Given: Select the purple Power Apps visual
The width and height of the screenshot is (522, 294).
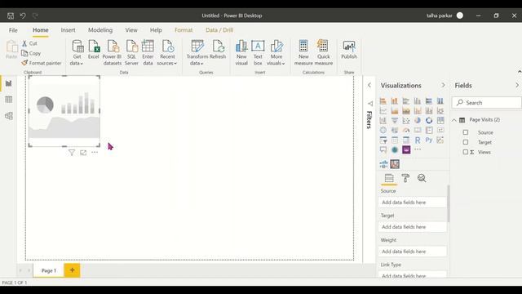Looking at the screenshot, I should (x=406, y=149).
